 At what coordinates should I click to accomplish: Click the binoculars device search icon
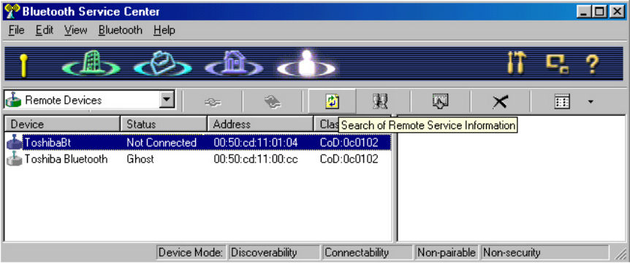[x=380, y=101]
